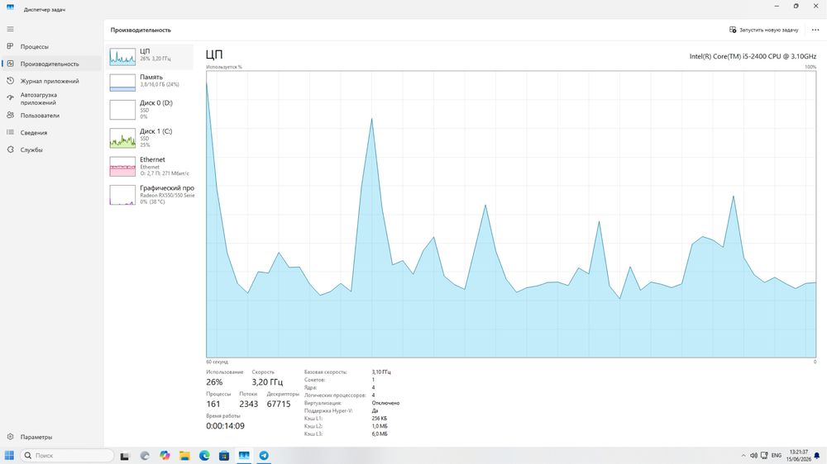This screenshot has width=827, height=464.
Task: Open Параметры settings at the bottom
Action: pos(51,437)
